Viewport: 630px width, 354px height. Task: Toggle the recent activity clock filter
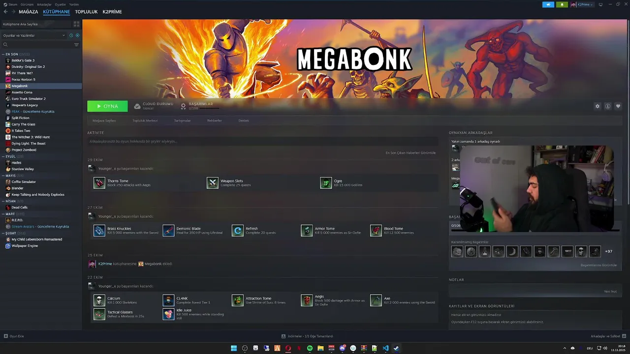(x=71, y=35)
